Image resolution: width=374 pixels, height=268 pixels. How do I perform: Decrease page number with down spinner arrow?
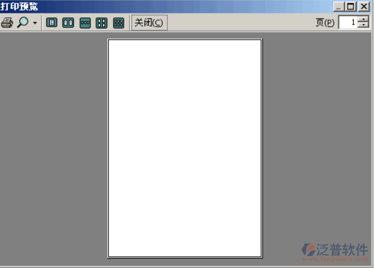coord(363,26)
